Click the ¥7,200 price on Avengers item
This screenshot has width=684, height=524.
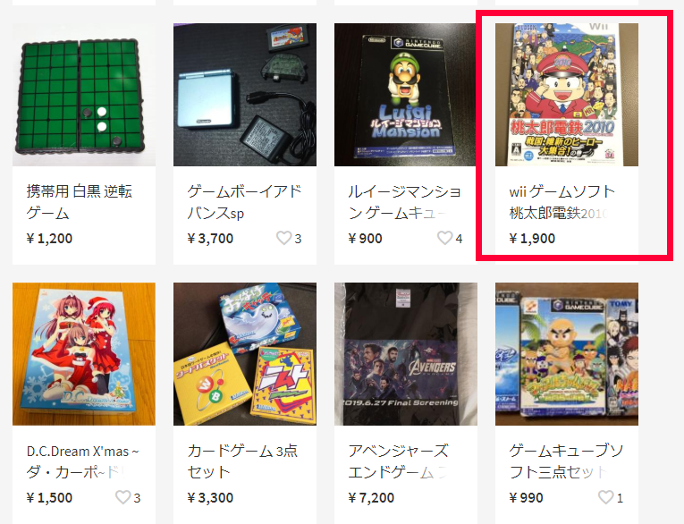[x=371, y=497]
